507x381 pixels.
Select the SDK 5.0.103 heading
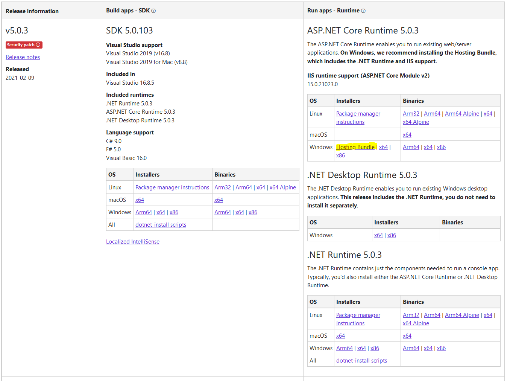click(x=129, y=30)
